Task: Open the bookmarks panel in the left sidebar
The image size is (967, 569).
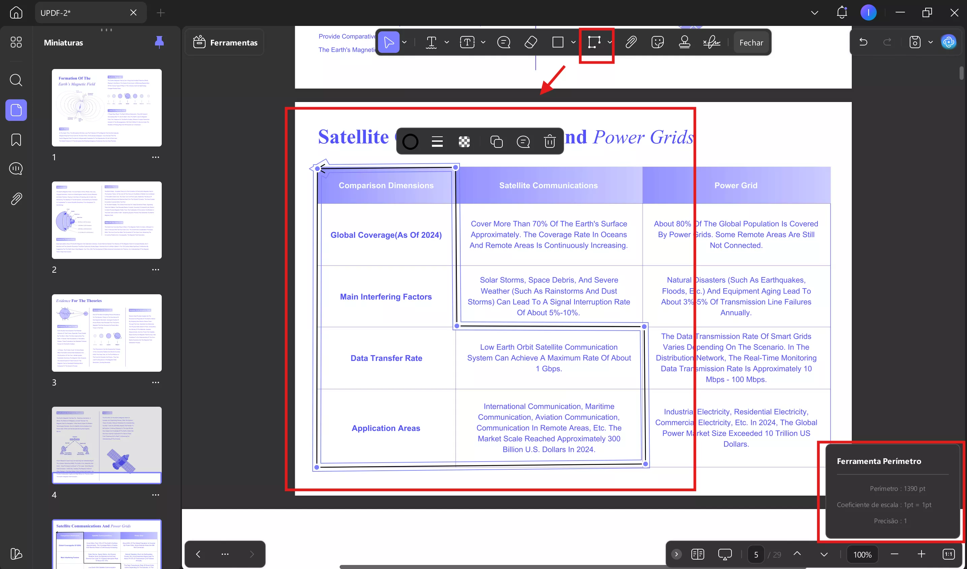Action: [x=16, y=140]
